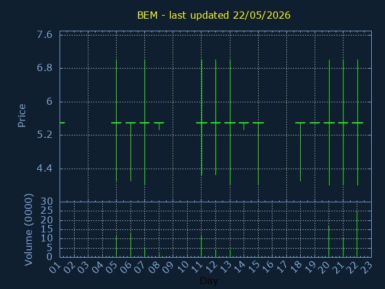Click day axis label 11

coord(197,267)
